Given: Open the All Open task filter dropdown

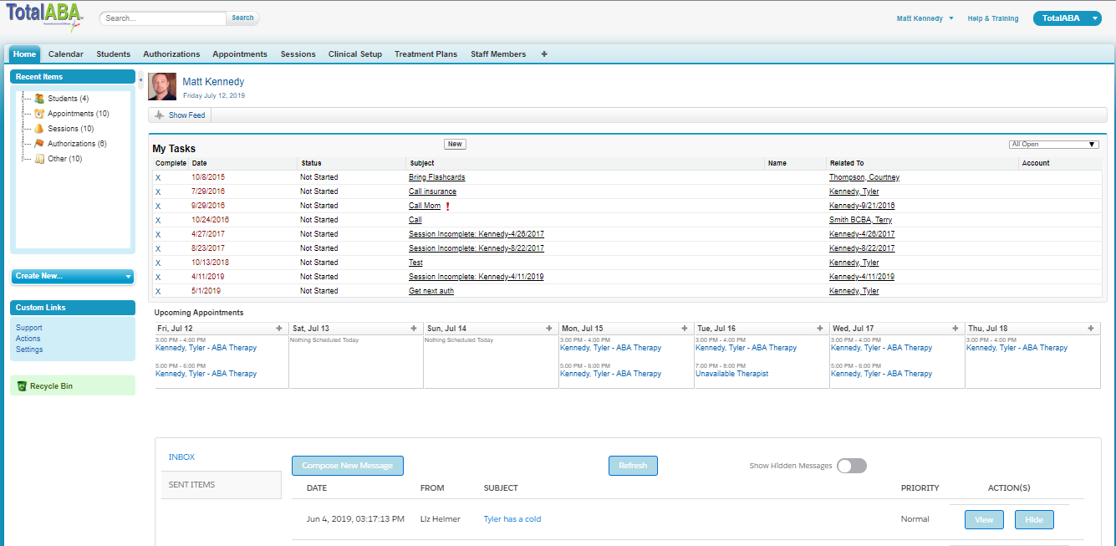Looking at the screenshot, I should [1053, 145].
